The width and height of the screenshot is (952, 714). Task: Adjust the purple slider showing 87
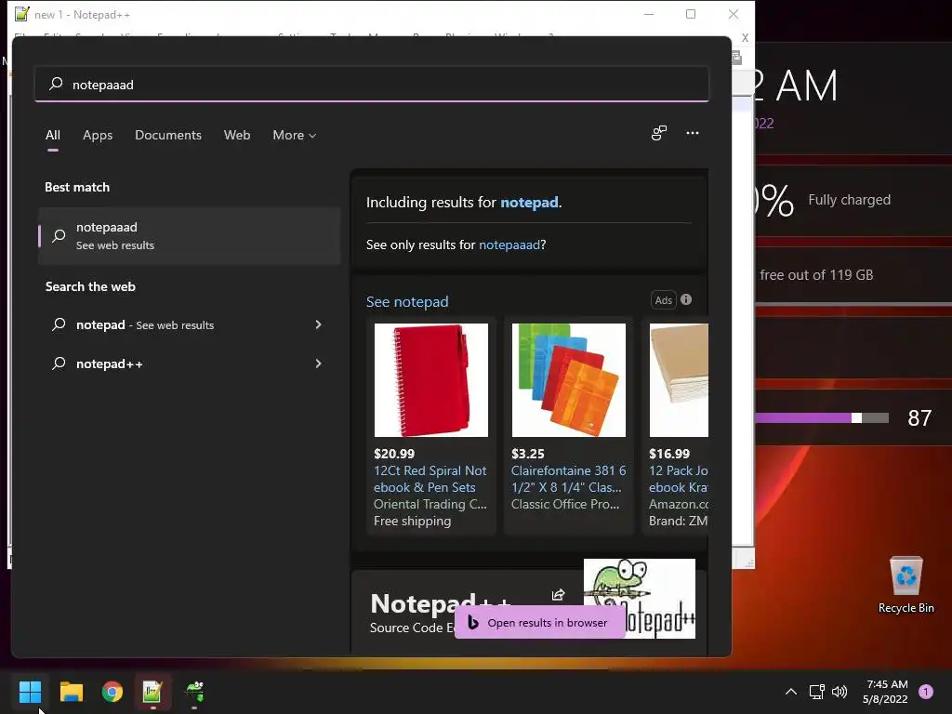[856, 417]
